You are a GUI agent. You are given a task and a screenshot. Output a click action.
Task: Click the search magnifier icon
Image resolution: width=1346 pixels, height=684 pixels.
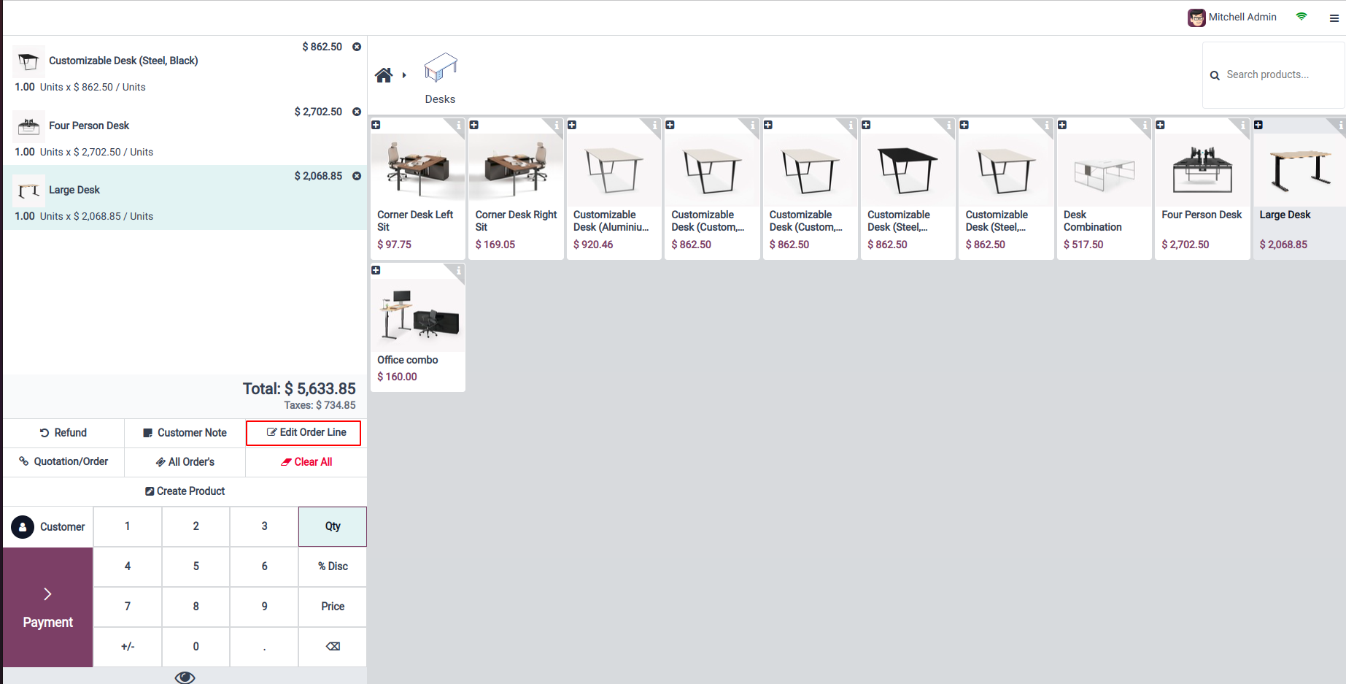click(x=1215, y=75)
